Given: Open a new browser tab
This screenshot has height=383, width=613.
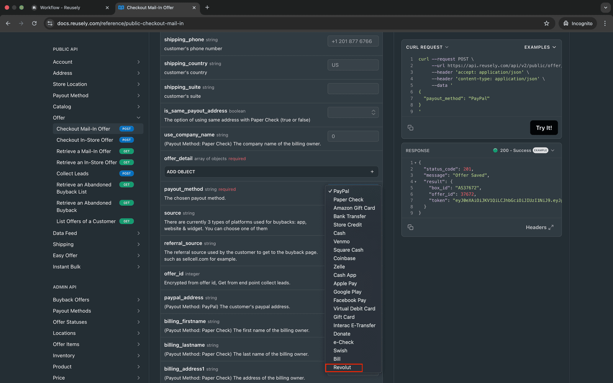Looking at the screenshot, I should point(207,7).
